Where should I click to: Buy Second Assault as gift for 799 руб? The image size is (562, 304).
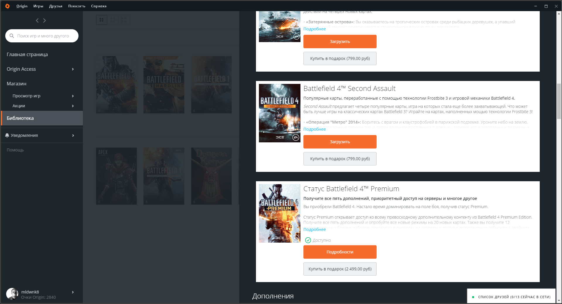tap(340, 159)
